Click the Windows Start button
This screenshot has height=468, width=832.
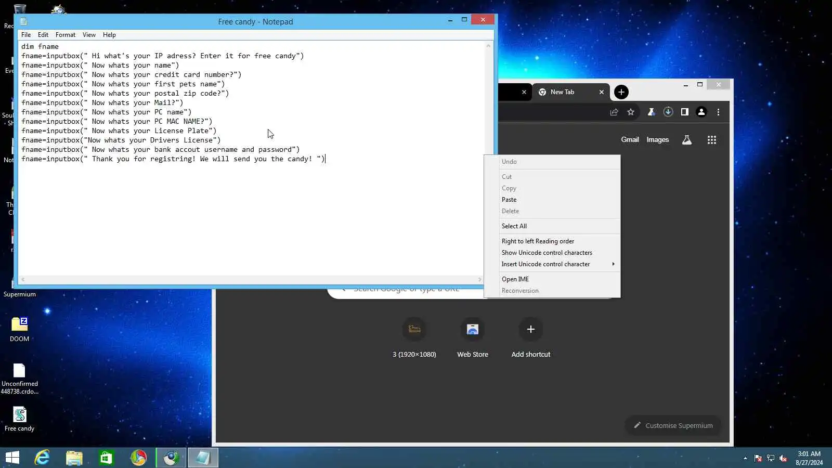[x=12, y=458]
